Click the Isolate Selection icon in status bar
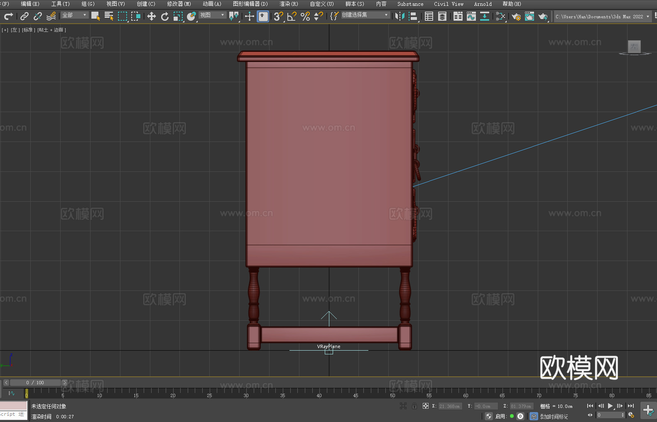The width and height of the screenshot is (657, 422). click(403, 406)
